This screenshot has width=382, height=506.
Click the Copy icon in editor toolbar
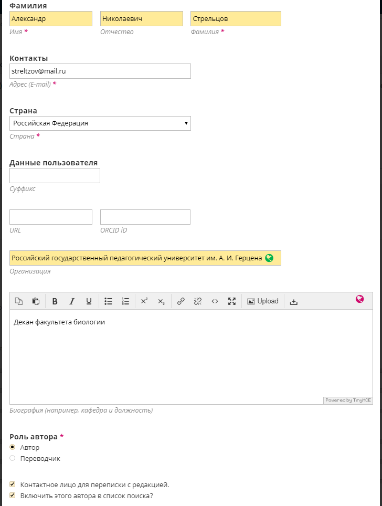tap(19, 301)
